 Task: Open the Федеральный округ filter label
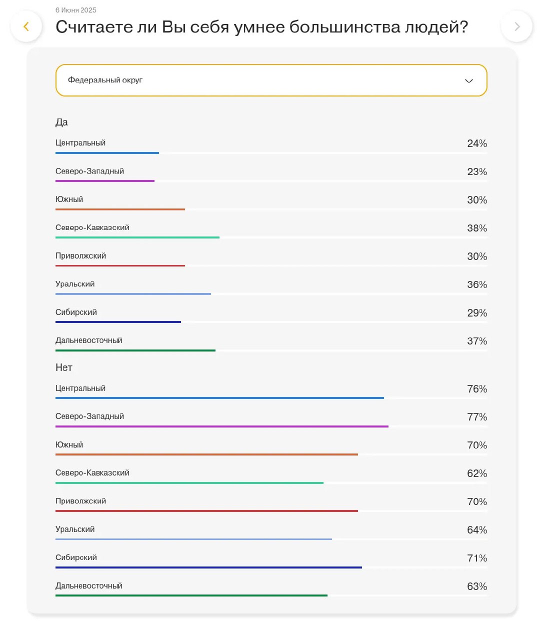(105, 80)
